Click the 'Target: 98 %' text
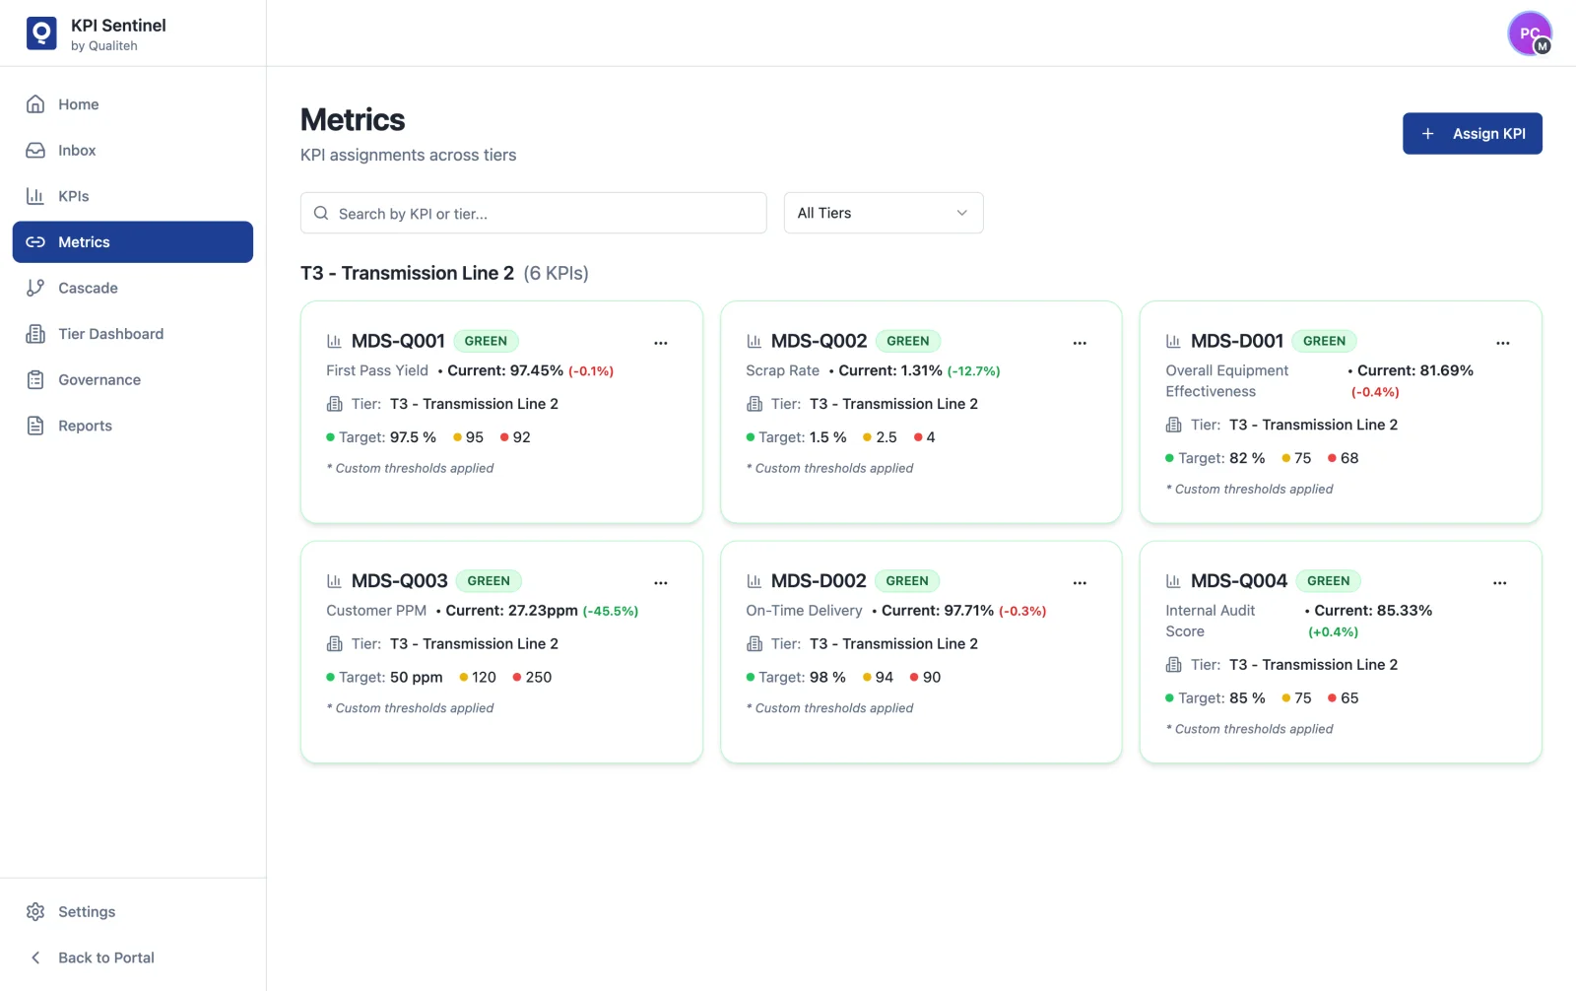This screenshot has height=991, width=1576. [x=802, y=678]
